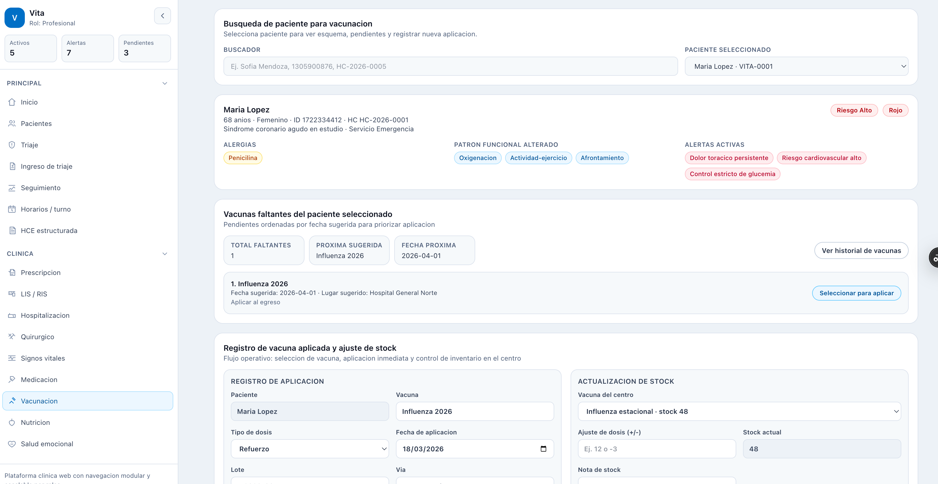Click the LIS / RIS icon

12,294
